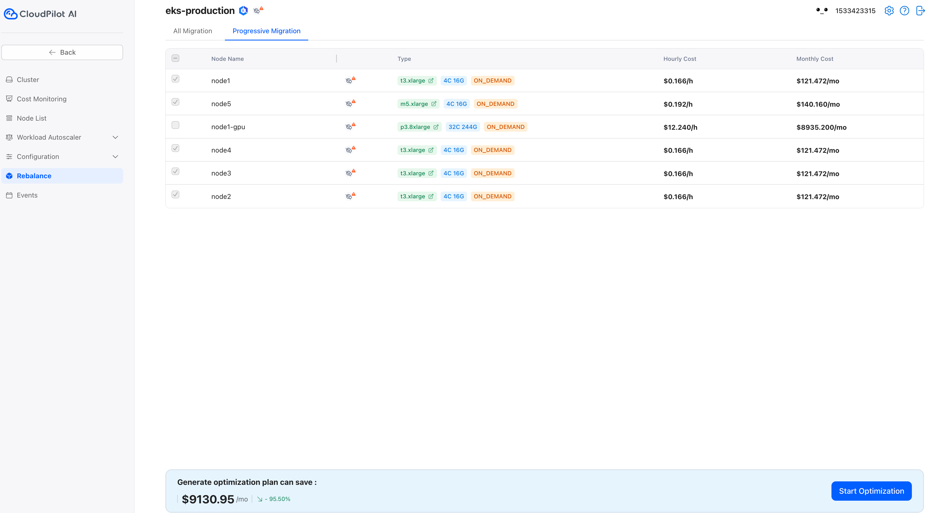Toggle the select-all header checkbox
This screenshot has height=513, width=951.
[x=175, y=58]
